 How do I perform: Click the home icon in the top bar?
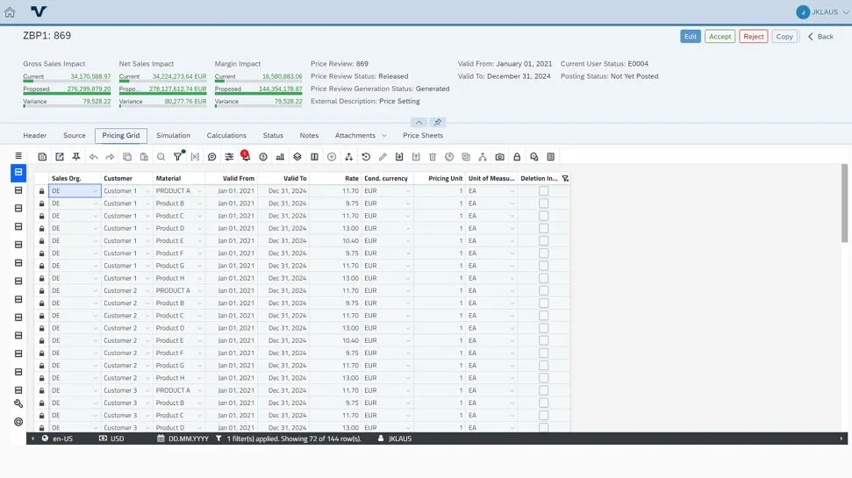10,12
